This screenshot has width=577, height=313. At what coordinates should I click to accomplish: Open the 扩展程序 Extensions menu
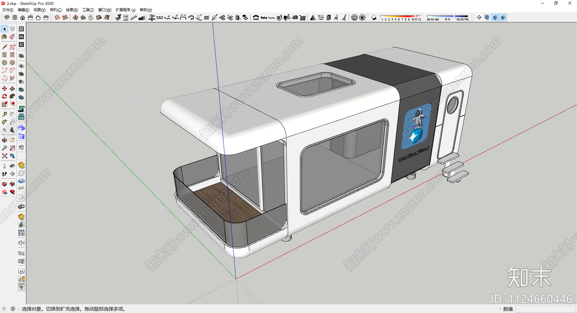click(125, 10)
